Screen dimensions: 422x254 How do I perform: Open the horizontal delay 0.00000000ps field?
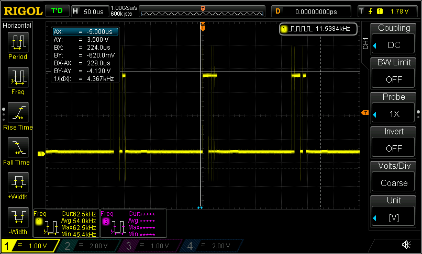(311, 11)
